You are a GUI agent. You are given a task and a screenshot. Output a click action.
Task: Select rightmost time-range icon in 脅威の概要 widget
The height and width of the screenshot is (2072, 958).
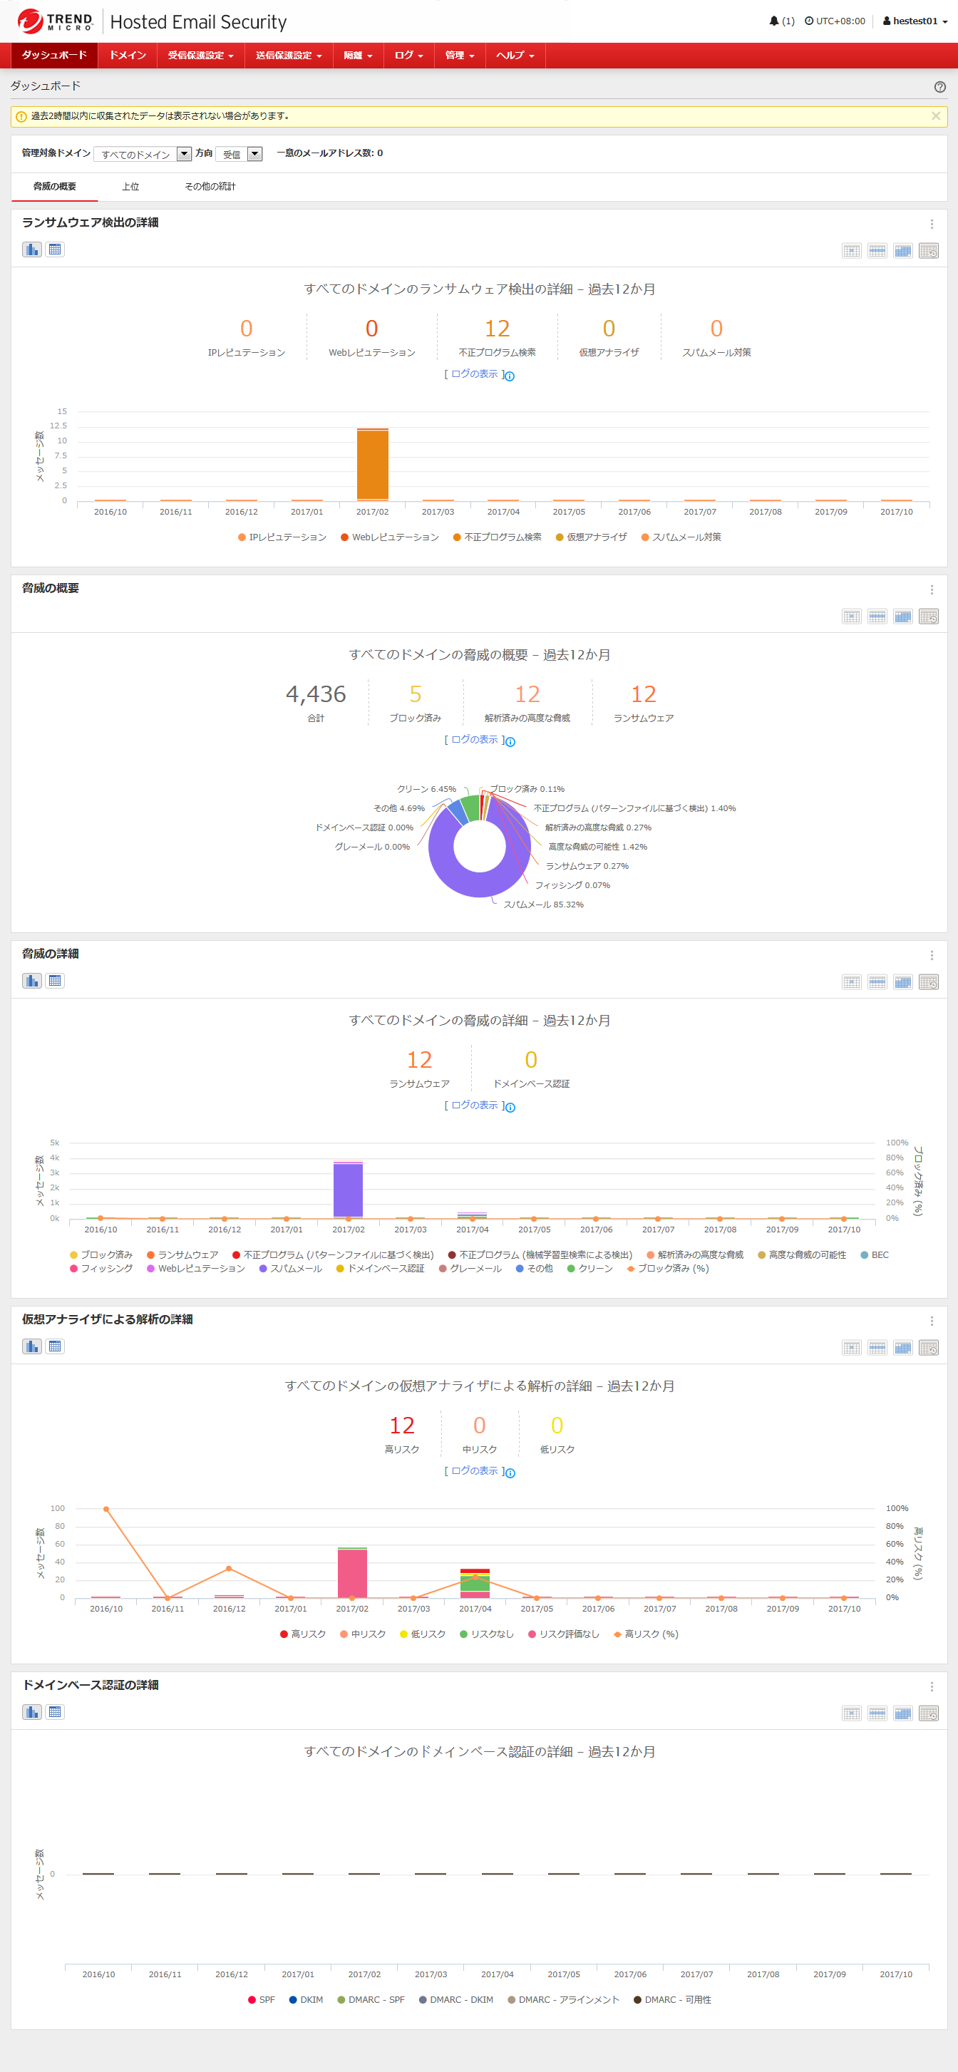click(928, 617)
